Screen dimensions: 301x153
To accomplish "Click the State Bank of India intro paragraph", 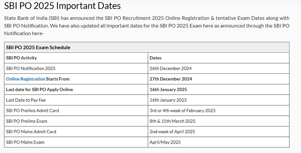I will tap(147, 26).
